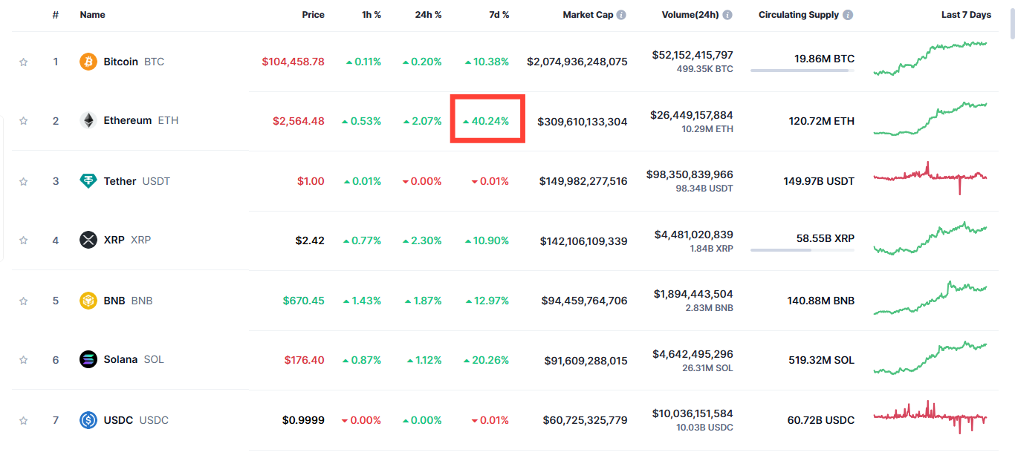This screenshot has width=1015, height=458.
Task: Click the Ethereum logo icon
Action: (88, 120)
